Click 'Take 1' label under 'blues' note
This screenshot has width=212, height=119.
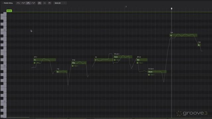[x=152, y=75]
